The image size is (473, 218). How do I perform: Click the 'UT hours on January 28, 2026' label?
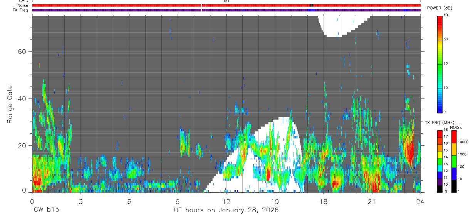tap(226, 210)
